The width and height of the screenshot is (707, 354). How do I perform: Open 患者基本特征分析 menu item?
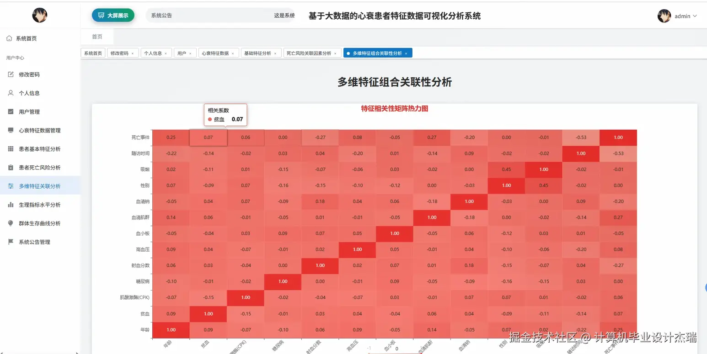pyautogui.click(x=40, y=149)
